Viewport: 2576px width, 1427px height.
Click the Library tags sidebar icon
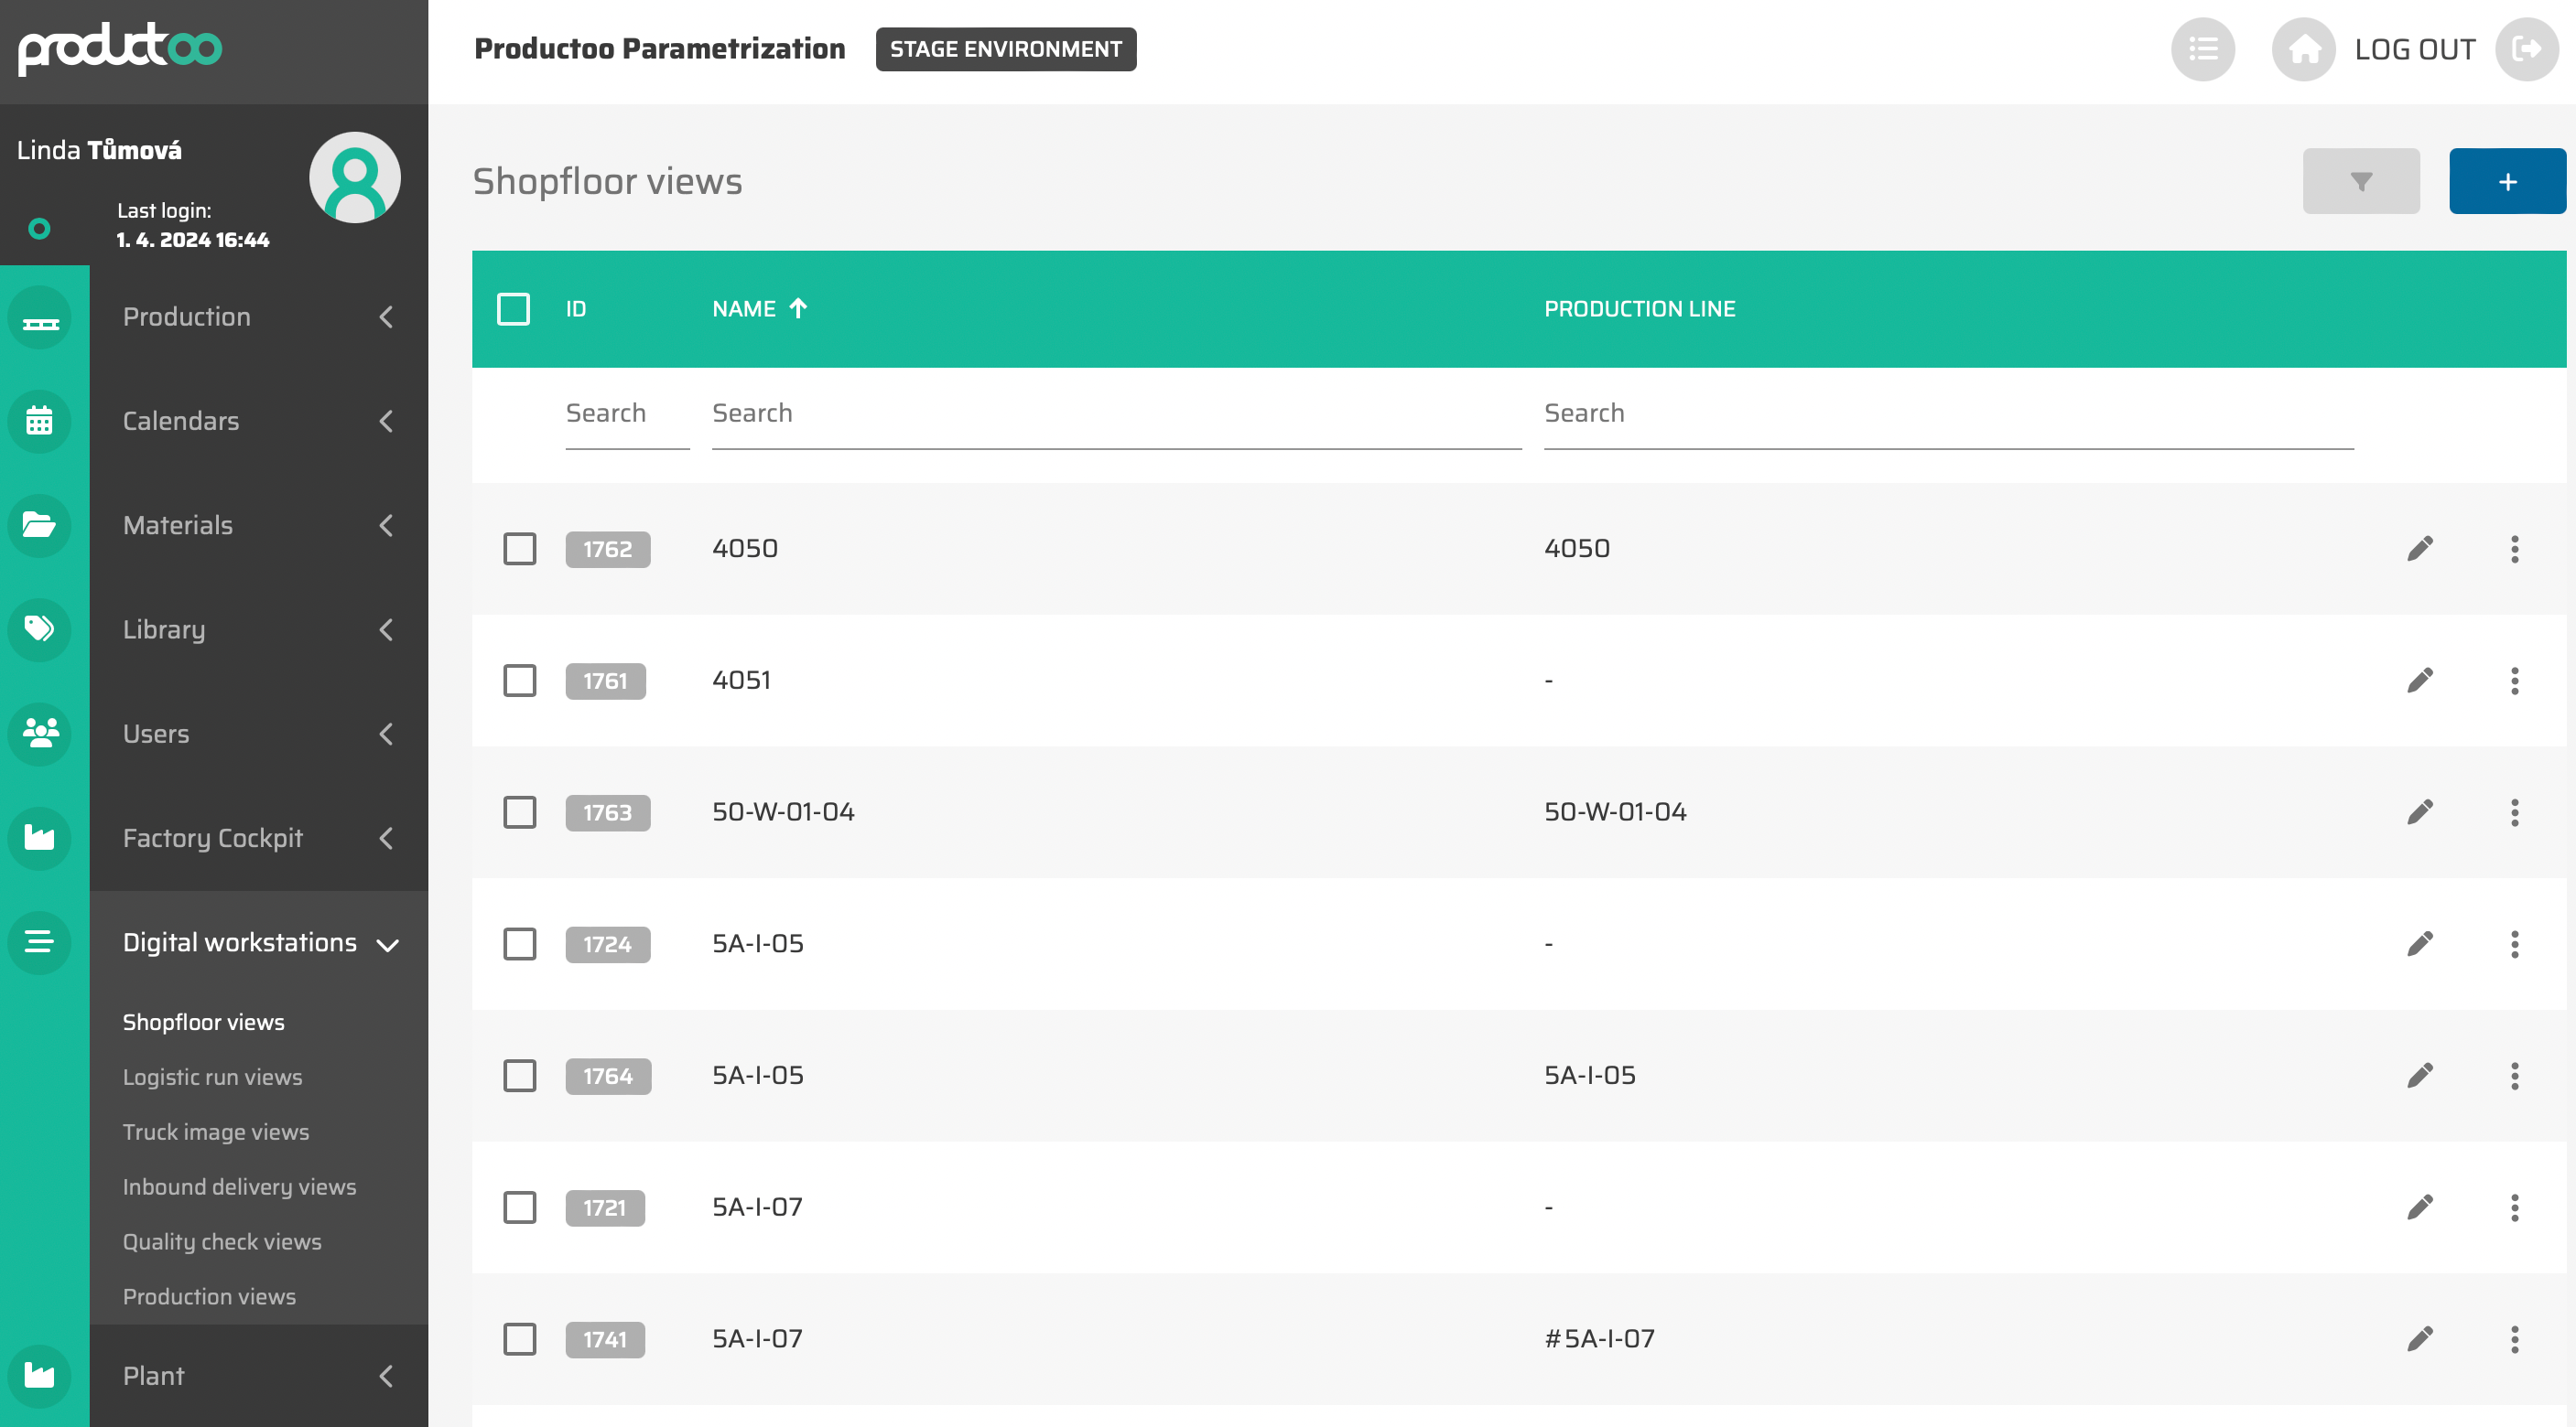(x=40, y=628)
